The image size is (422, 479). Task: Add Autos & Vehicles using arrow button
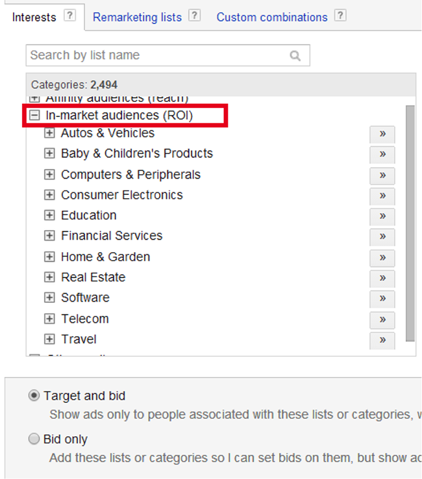(x=382, y=134)
